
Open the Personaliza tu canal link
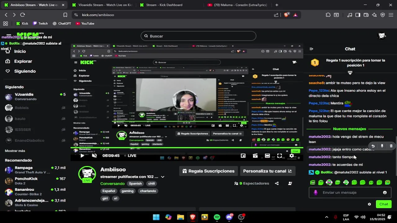(x=267, y=171)
